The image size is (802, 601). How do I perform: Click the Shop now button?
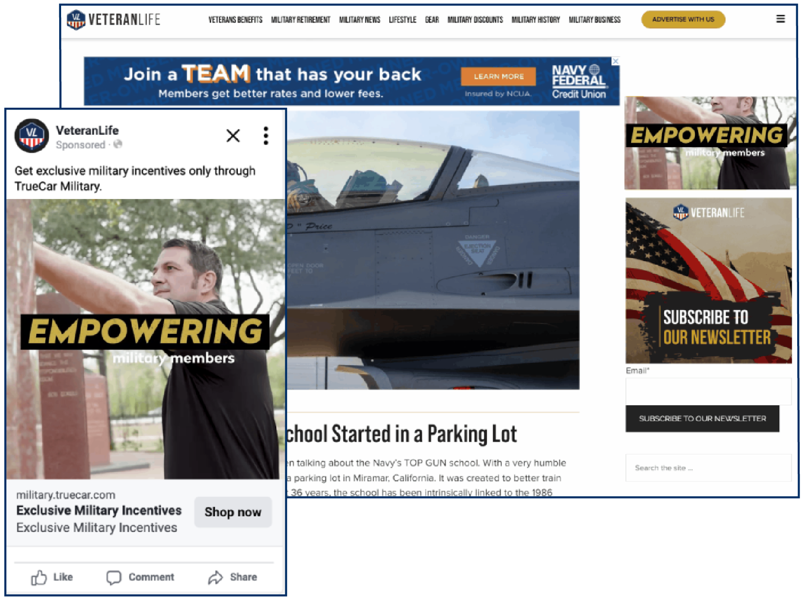point(233,512)
